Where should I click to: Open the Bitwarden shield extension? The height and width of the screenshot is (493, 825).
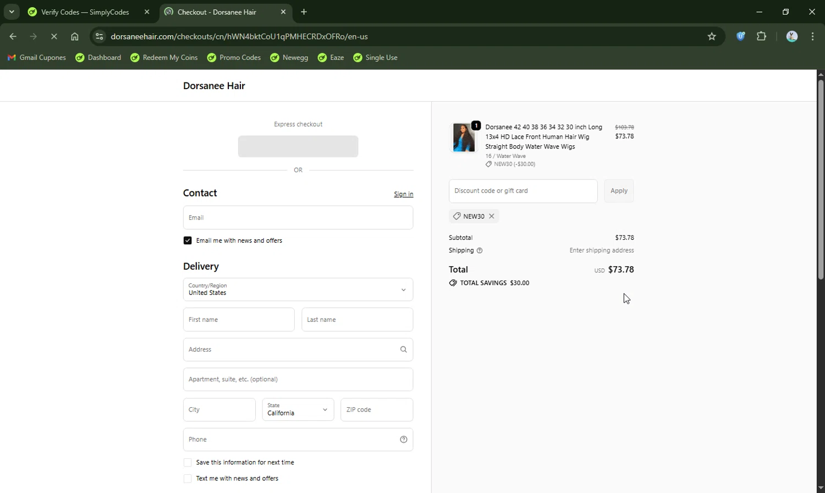tap(741, 36)
